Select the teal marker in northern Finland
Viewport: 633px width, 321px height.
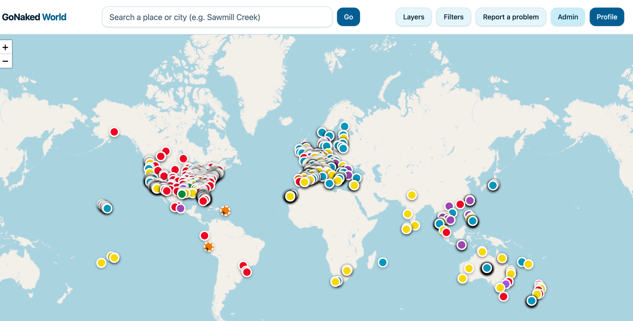tap(345, 126)
